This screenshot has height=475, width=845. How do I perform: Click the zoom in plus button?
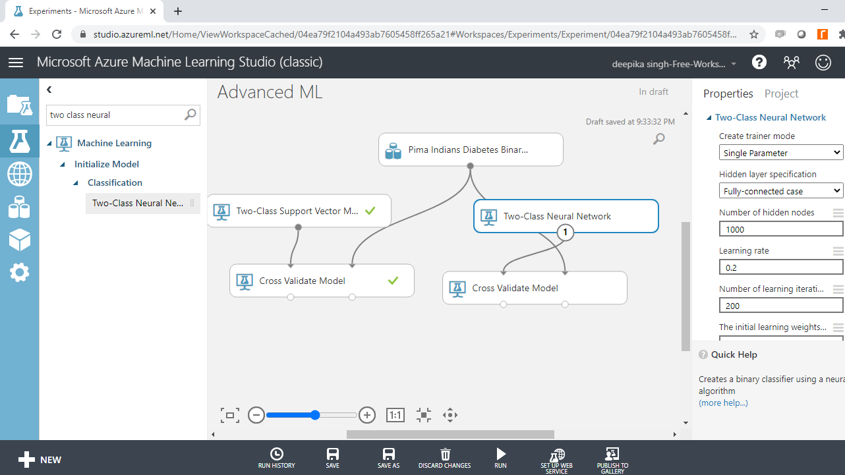(x=367, y=415)
